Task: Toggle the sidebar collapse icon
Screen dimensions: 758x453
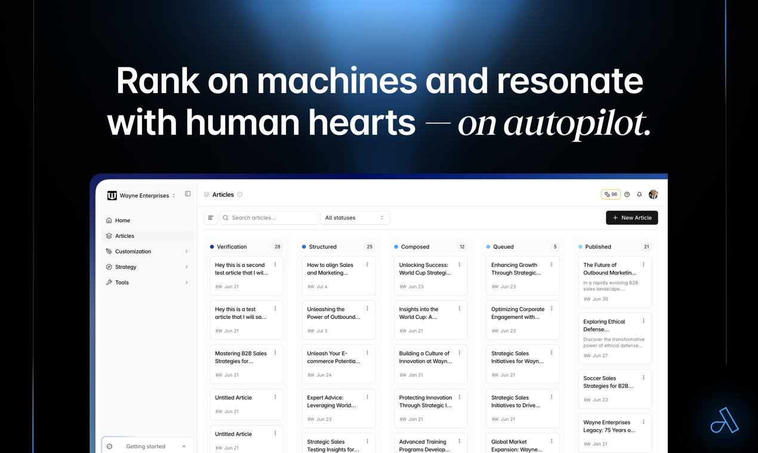Action: (188, 194)
